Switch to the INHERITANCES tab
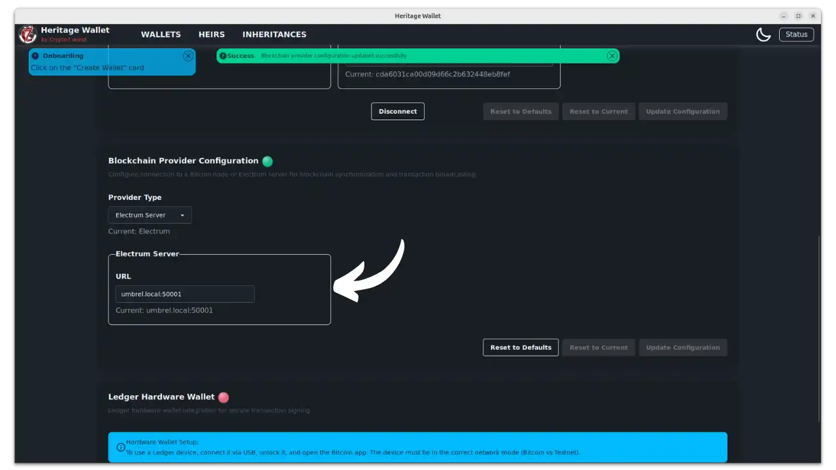The width and height of the screenshot is (836, 470). [x=274, y=35]
